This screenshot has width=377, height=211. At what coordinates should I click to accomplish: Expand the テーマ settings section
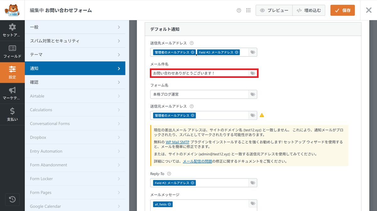pyautogui.click(x=75, y=55)
